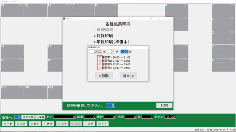
Task: Click the 出勤 attendance count field
Action: 131,117
